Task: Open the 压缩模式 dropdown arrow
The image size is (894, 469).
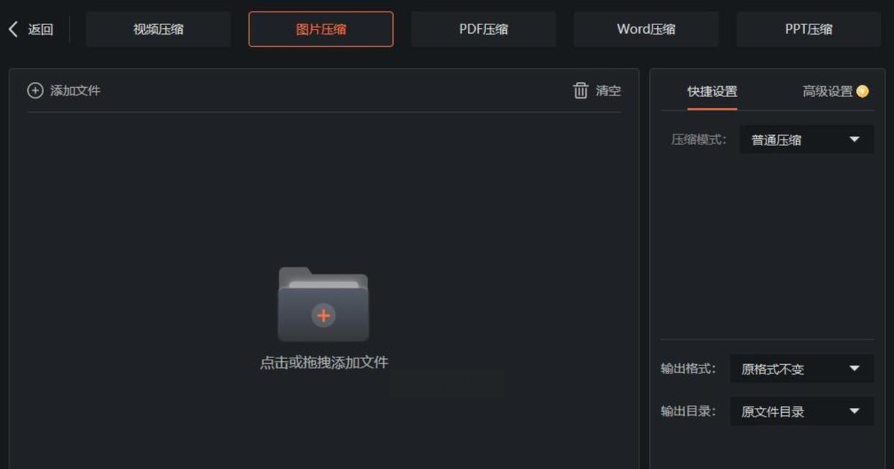Action: click(854, 140)
